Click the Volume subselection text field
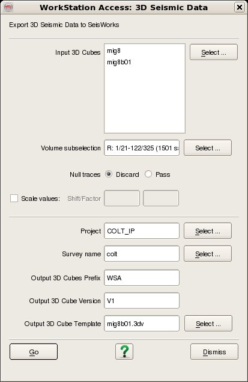 142,147
